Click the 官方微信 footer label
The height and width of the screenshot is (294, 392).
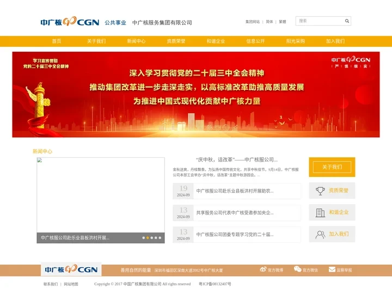(310, 270)
